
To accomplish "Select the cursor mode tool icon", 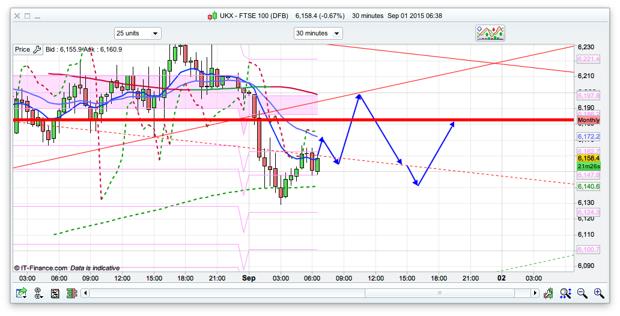I will [x=38, y=293].
